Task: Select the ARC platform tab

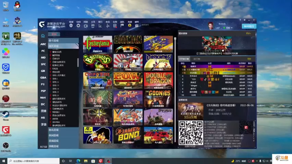Action: click(43, 44)
